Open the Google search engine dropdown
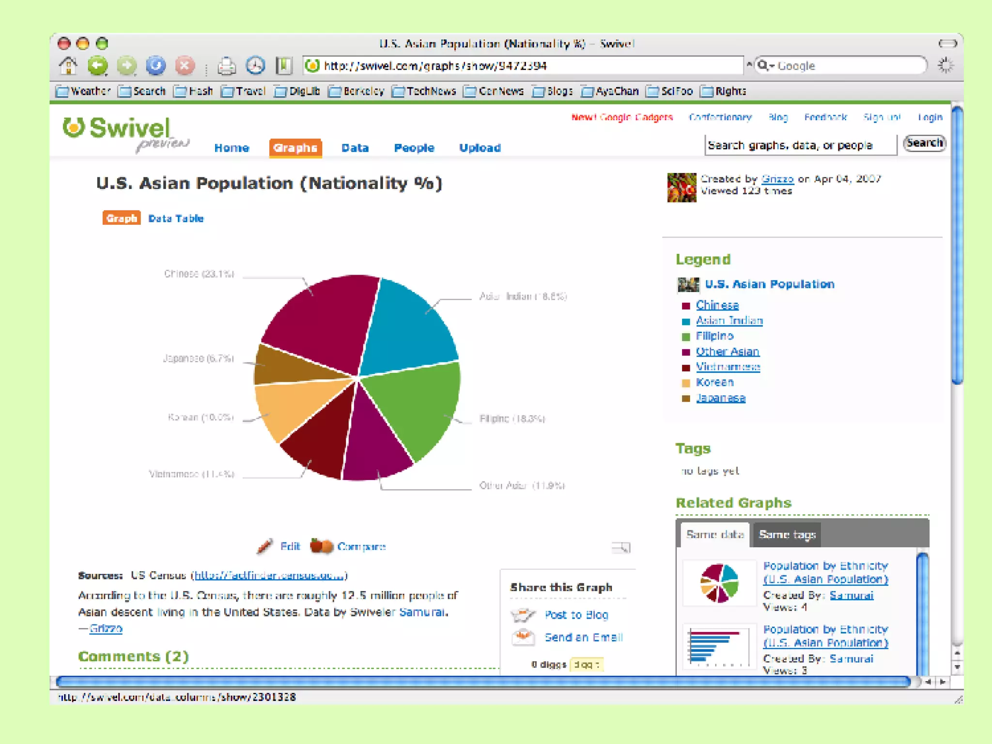The image size is (992, 744). [x=766, y=65]
